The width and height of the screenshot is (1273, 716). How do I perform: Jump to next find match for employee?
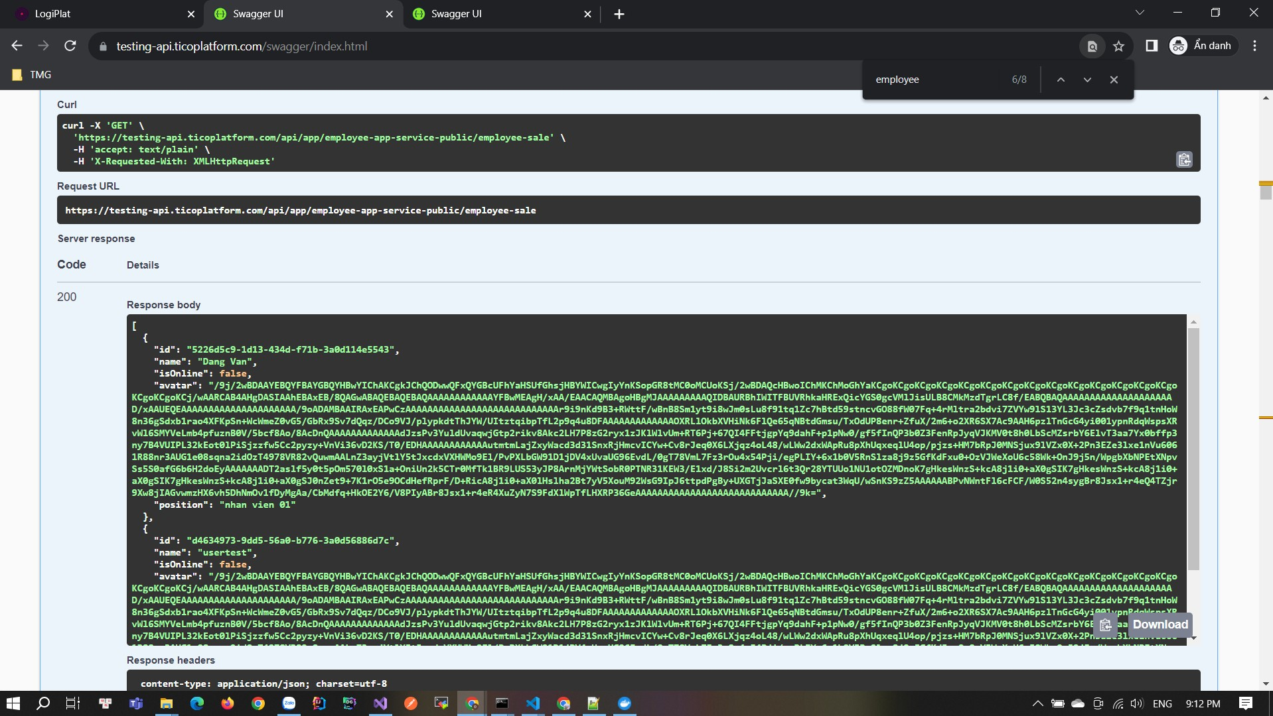(1087, 80)
